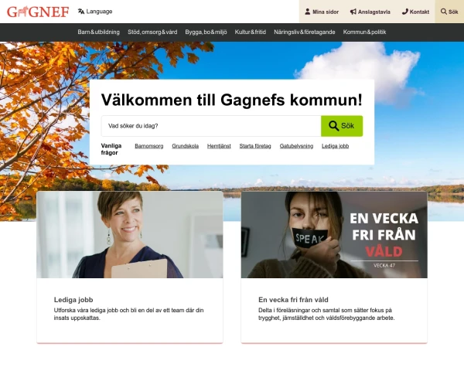
Task: Open the En vecka fri från våld banner
Action: click(334, 235)
